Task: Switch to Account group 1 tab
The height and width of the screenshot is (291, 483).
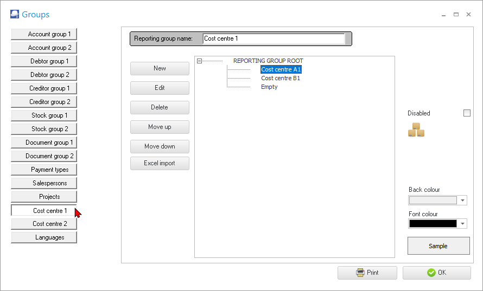Action: coord(44,34)
